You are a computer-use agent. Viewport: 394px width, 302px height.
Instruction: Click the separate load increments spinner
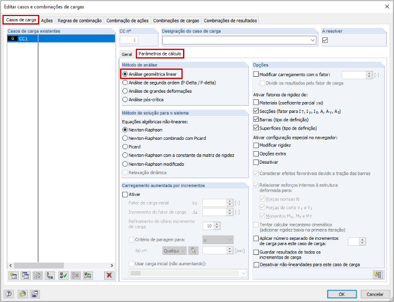tap(362, 241)
